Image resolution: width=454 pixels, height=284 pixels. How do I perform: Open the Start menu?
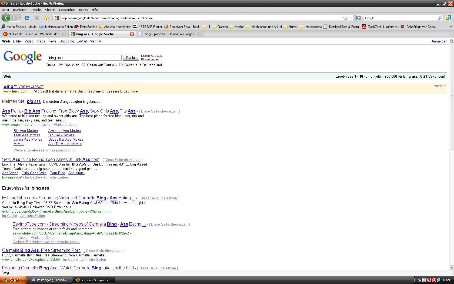point(13,280)
